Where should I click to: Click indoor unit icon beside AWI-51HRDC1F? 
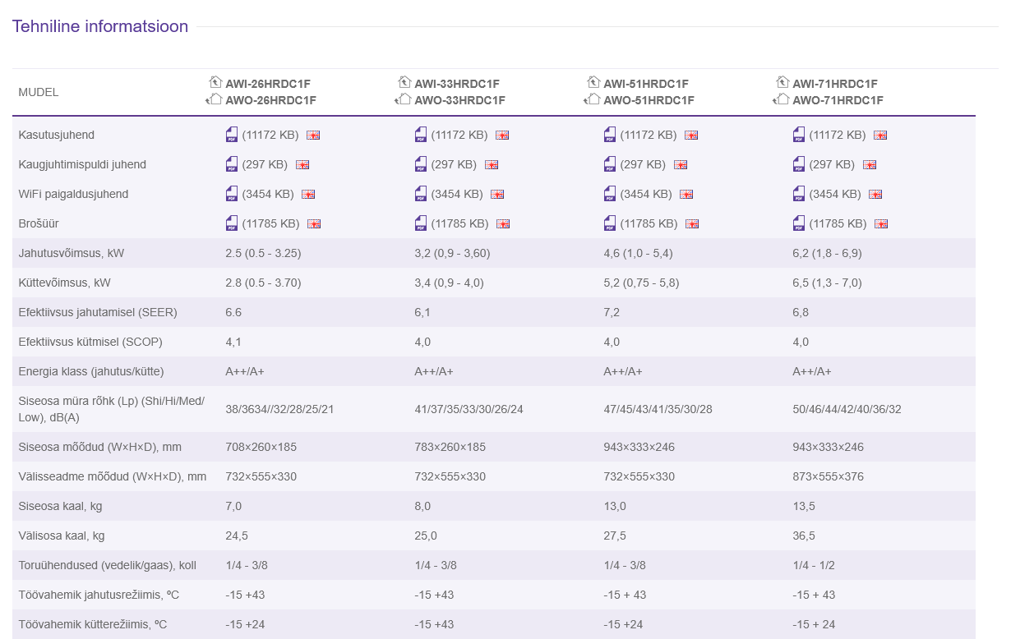pos(593,82)
